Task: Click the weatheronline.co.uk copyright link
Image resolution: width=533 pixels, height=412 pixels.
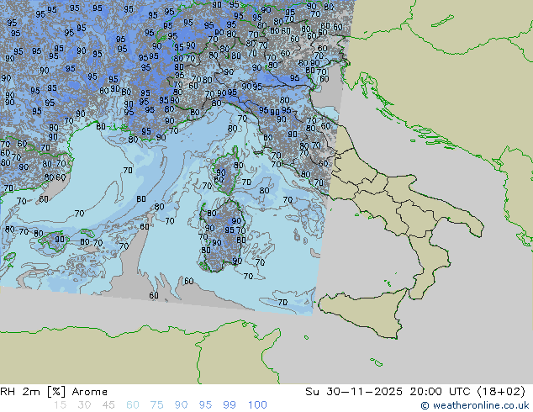Action: (475, 405)
